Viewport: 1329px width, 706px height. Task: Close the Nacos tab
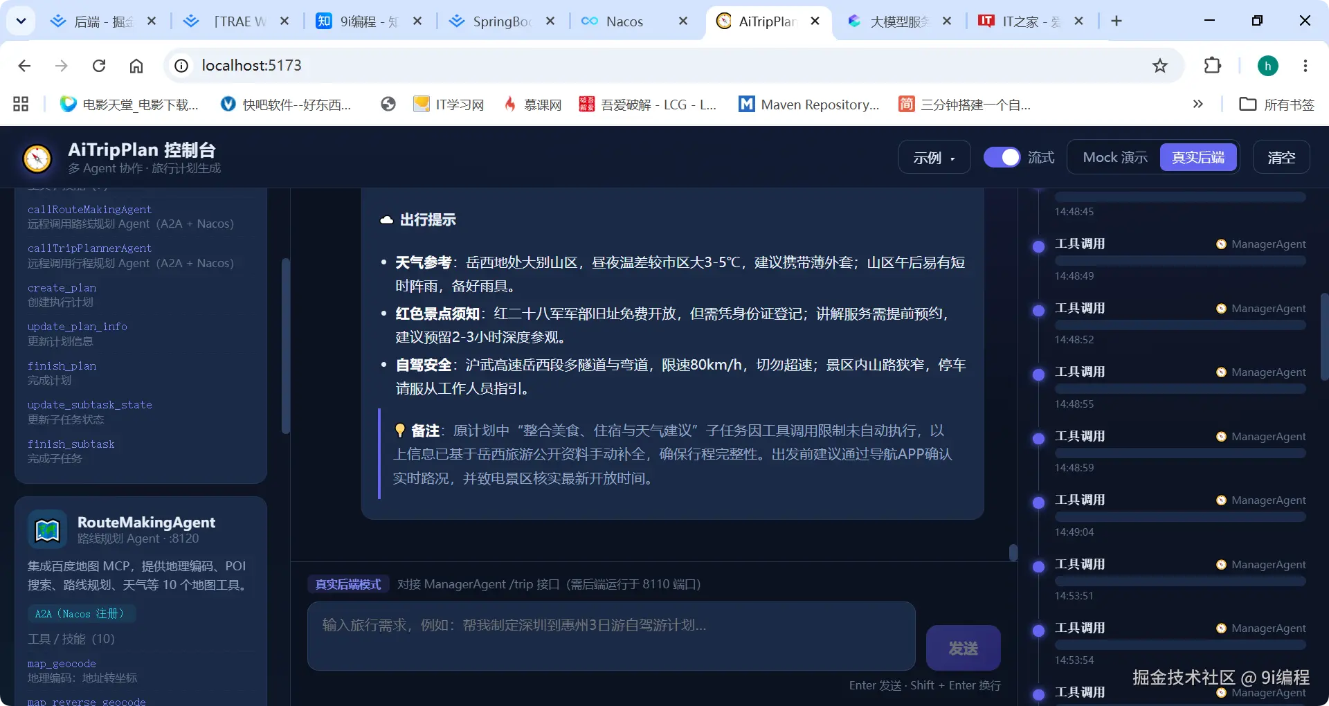point(683,21)
